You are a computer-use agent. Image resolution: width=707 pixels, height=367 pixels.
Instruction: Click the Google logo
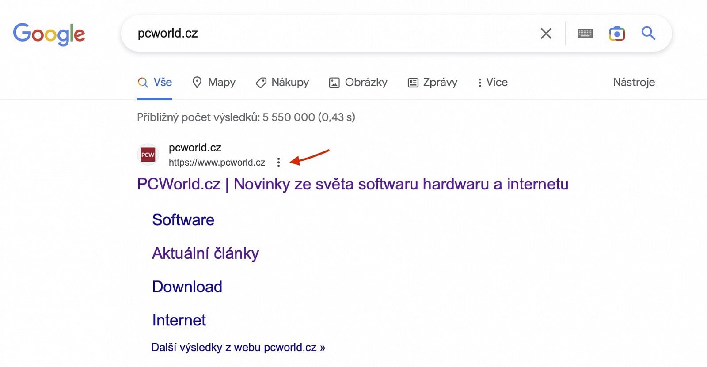[x=49, y=34]
